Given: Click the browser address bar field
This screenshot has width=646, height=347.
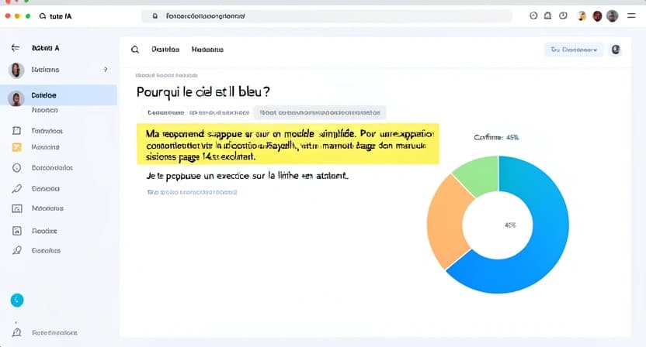Looking at the screenshot, I should (x=327, y=16).
